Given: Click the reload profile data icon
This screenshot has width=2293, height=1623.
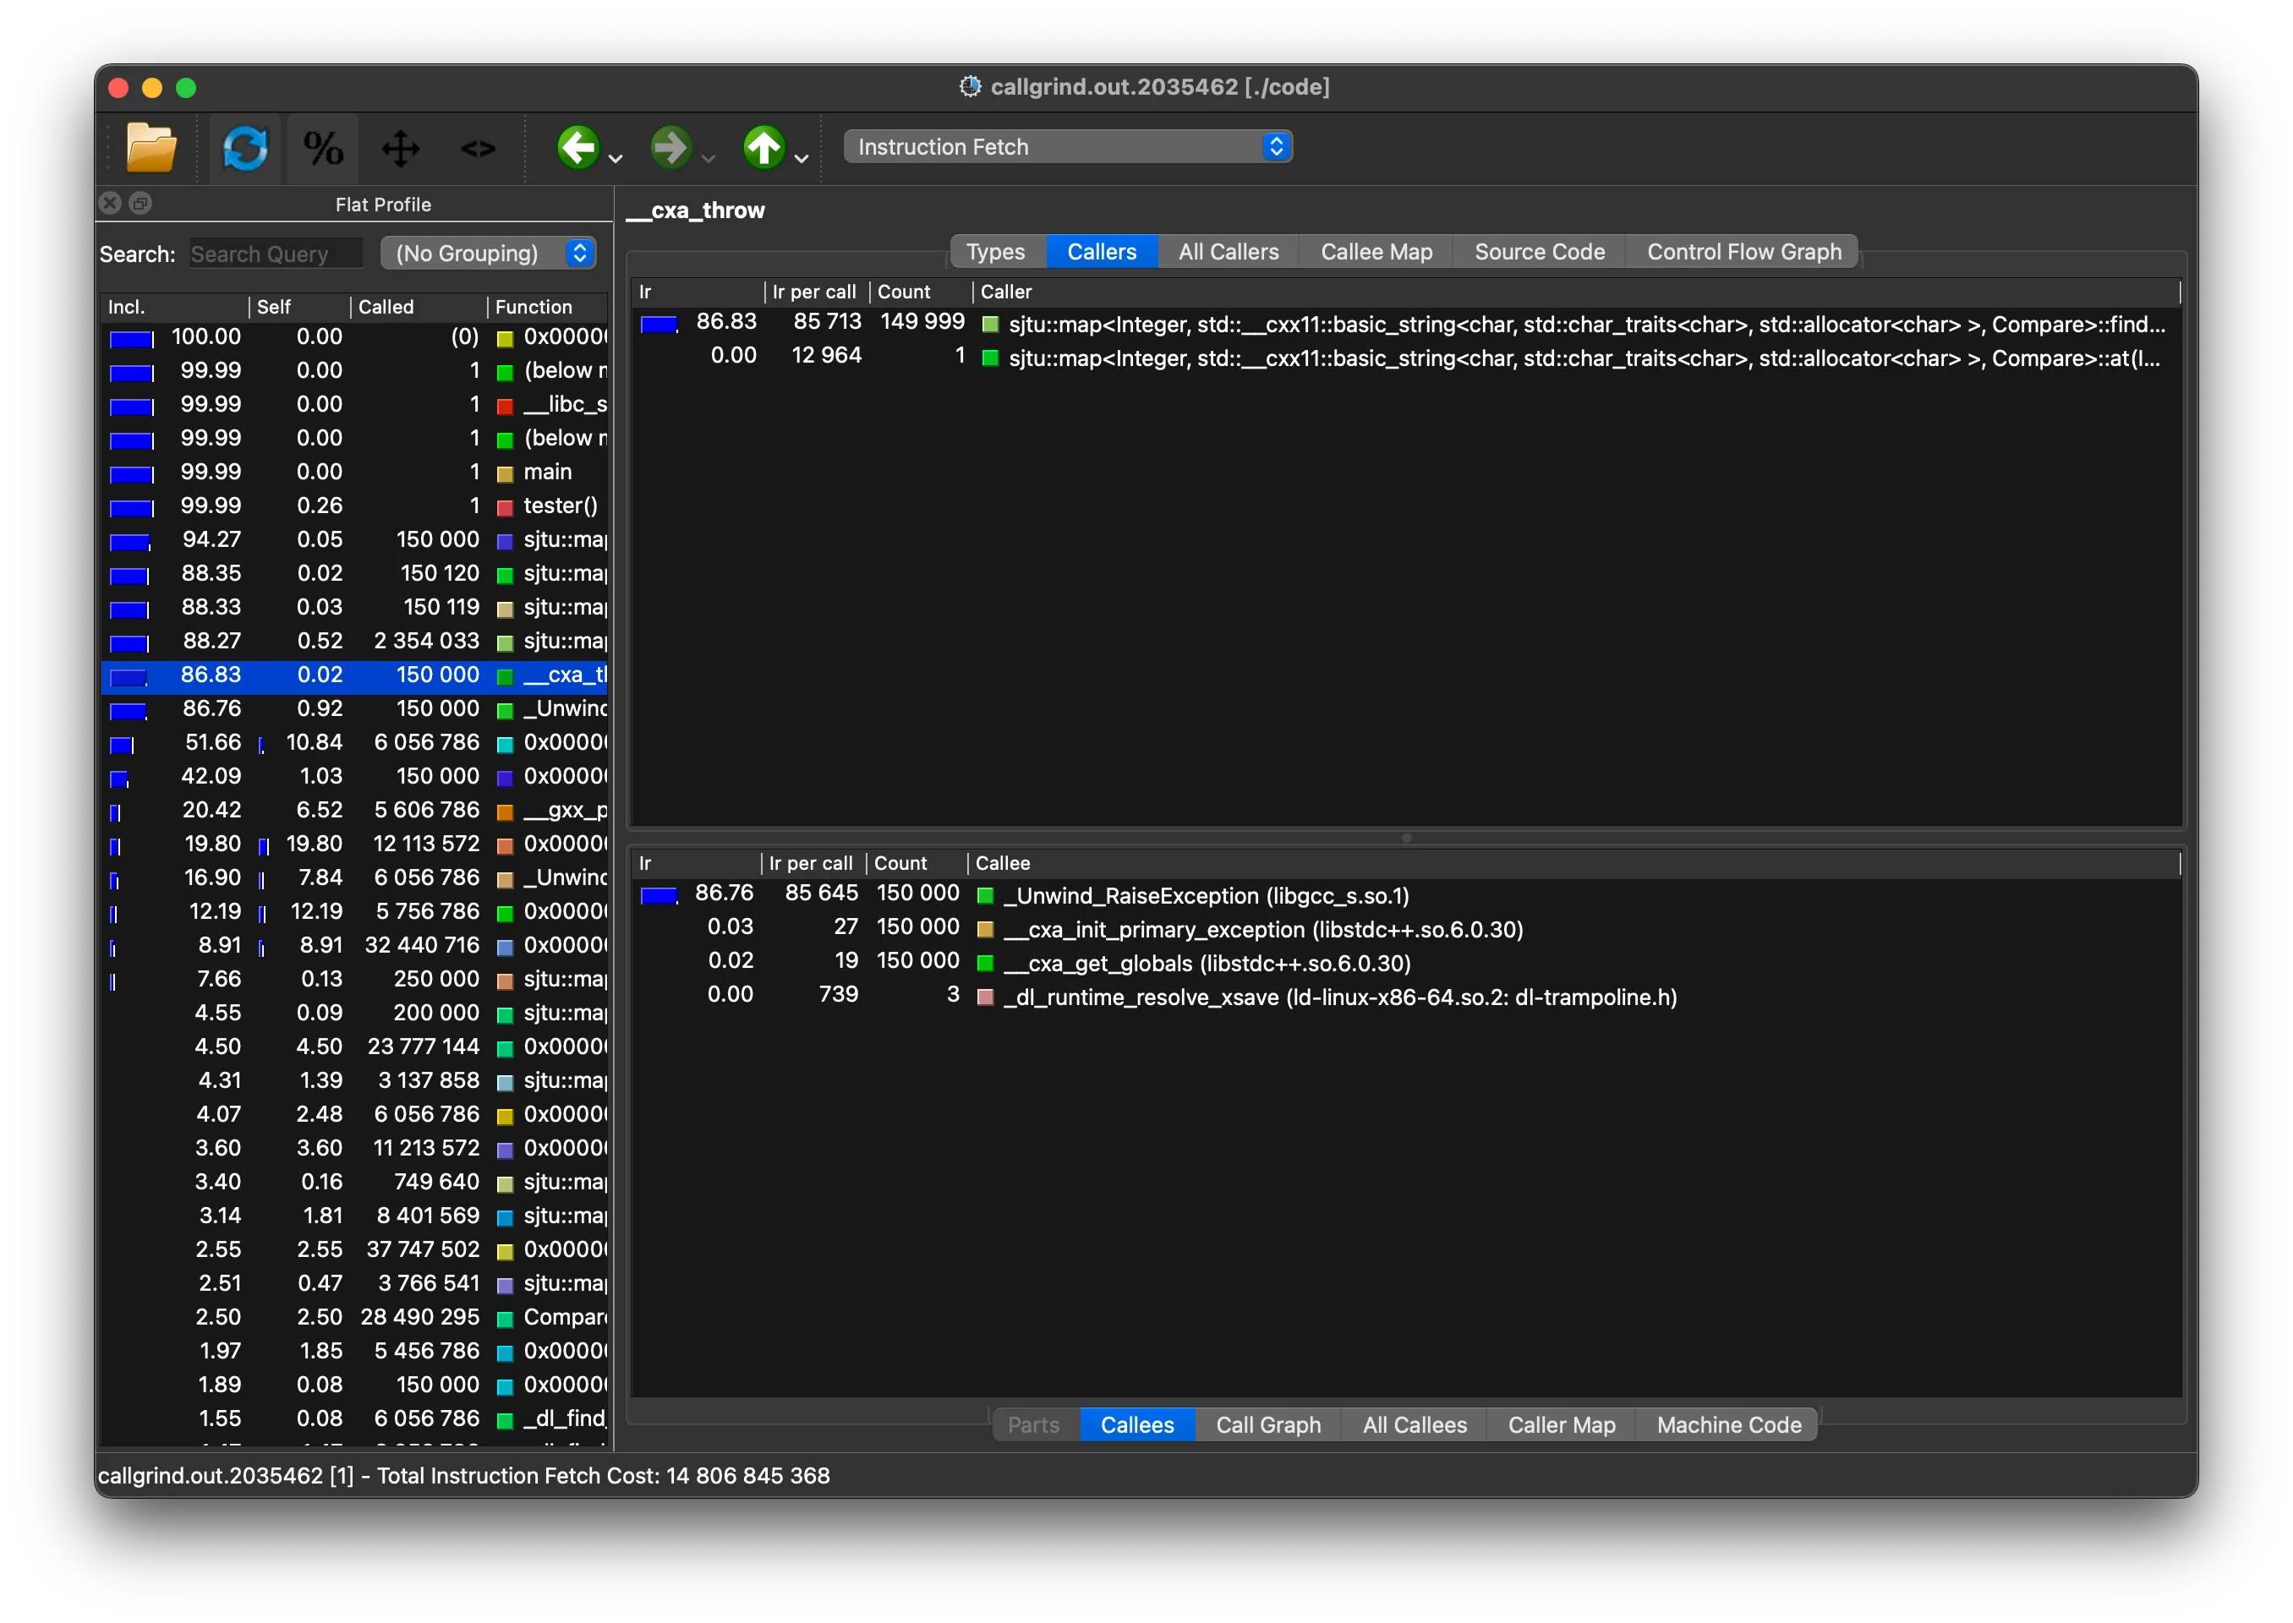Looking at the screenshot, I should point(245,148).
